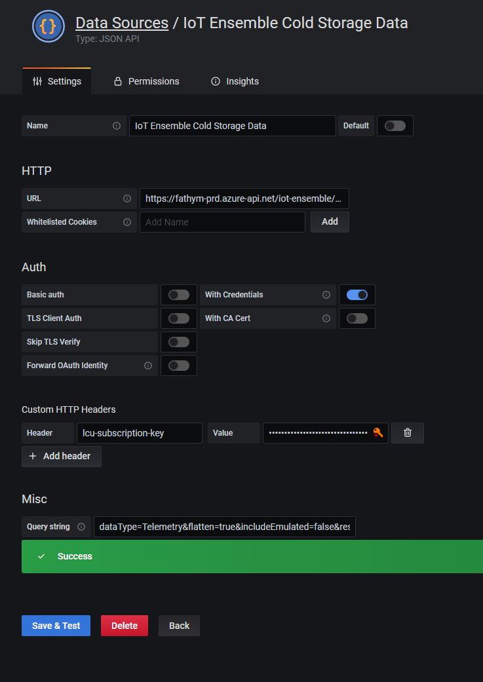Enable Skip TLS Verify toggle
483x682 pixels.
(x=179, y=342)
